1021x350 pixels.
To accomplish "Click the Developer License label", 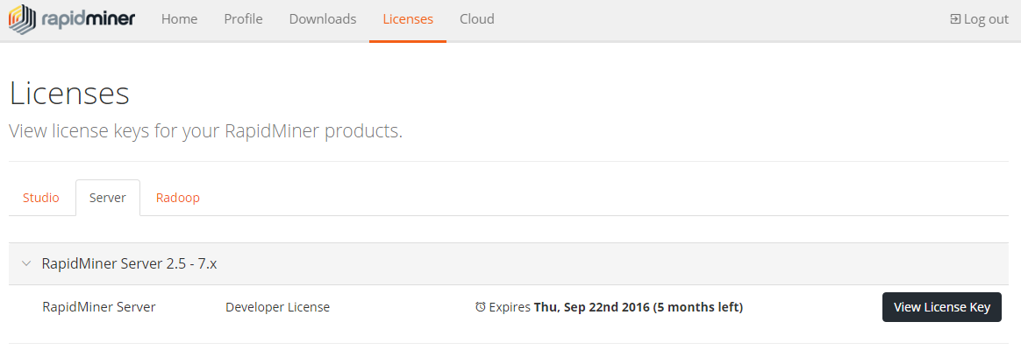I will click(277, 307).
